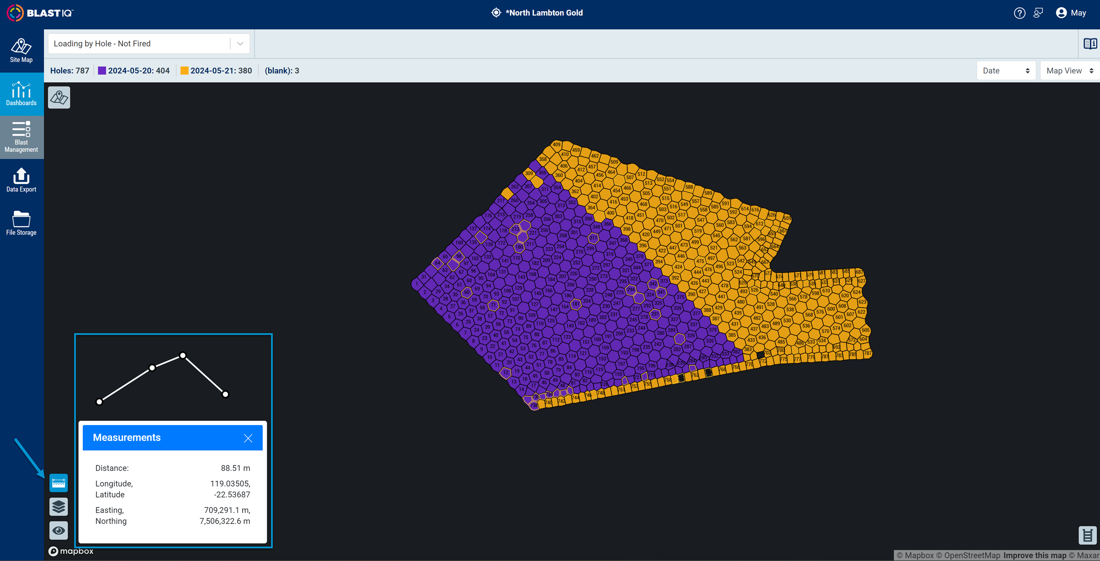Toggle the ruler measurement tool
Screen dimensions: 1100x561
pyautogui.click(x=58, y=483)
